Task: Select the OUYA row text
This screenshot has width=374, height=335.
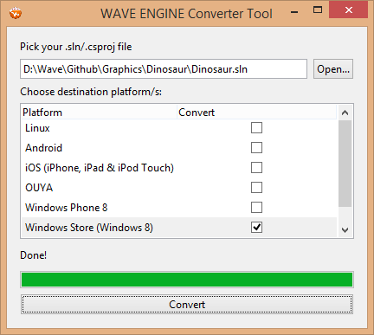Action: tap(39, 188)
